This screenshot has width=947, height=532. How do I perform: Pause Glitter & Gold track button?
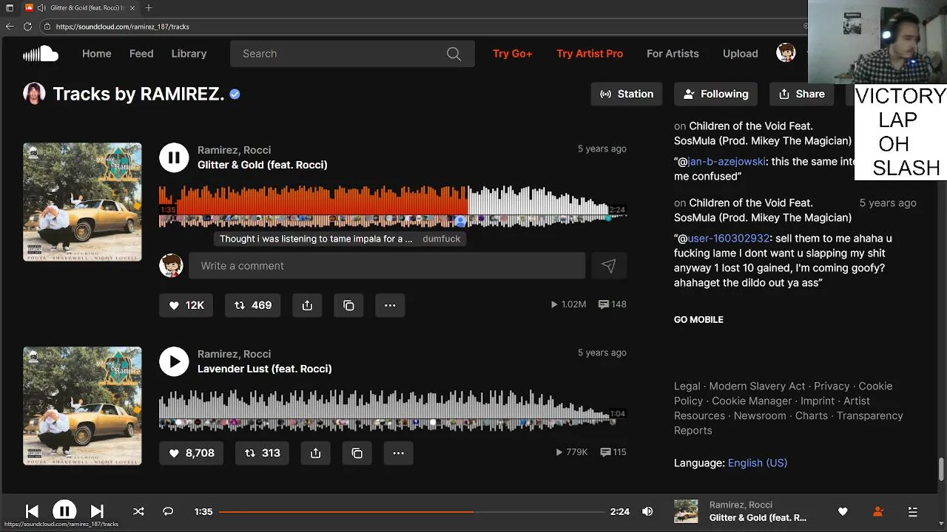click(174, 157)
